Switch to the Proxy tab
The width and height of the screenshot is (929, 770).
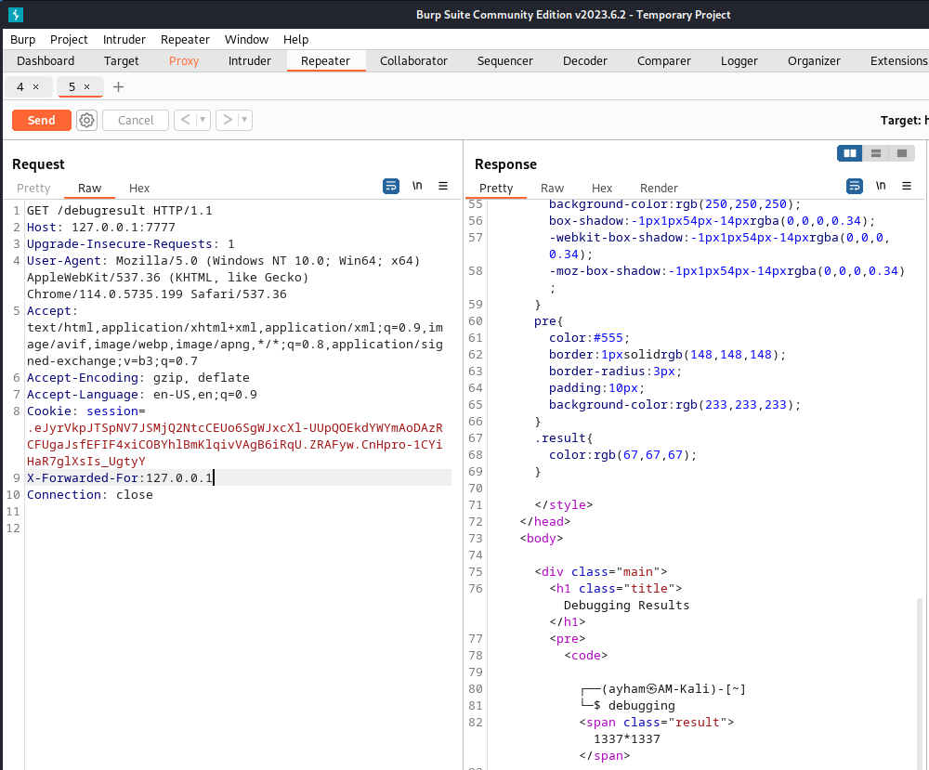[184, 61]
